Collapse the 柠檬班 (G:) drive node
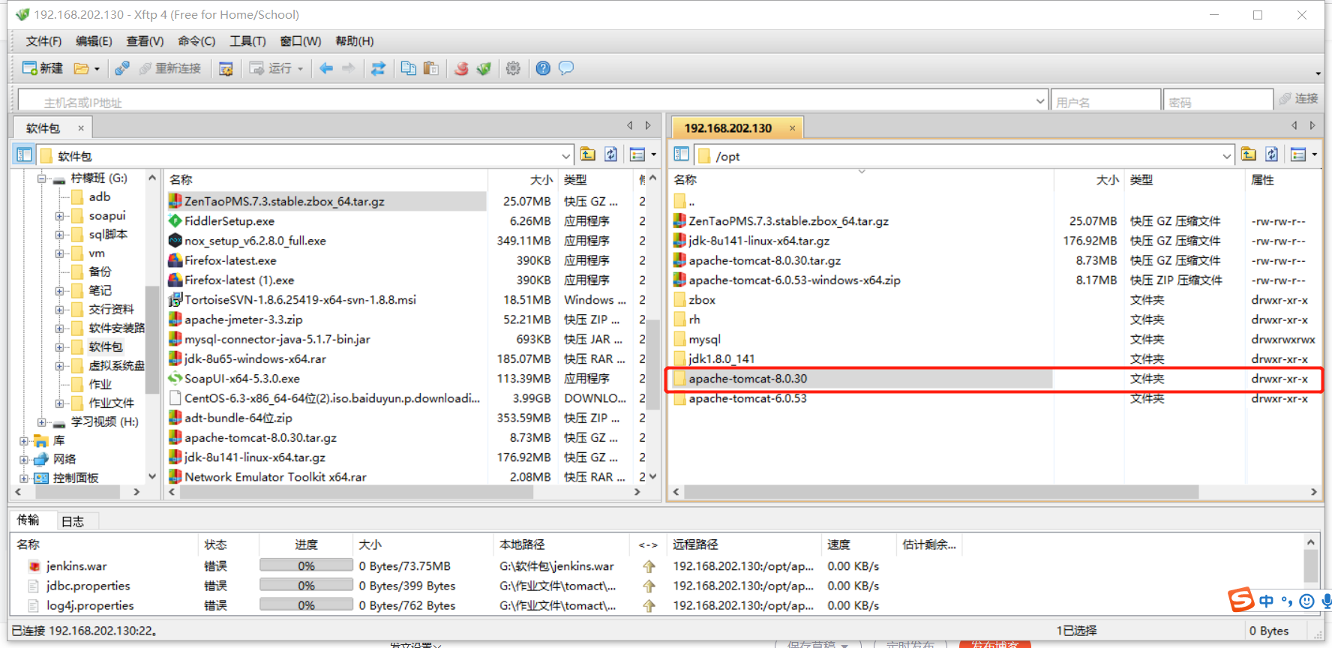 point(42,178)
